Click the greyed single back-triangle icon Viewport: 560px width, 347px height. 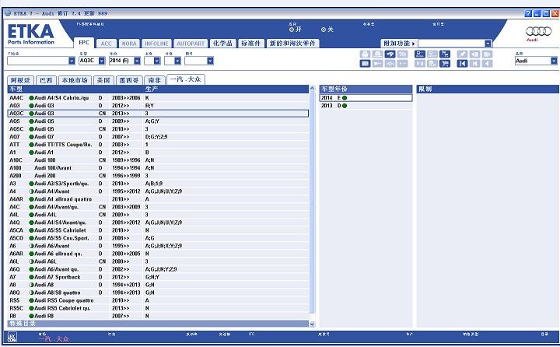487,64
